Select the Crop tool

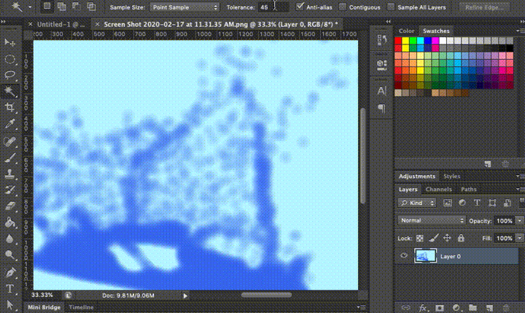[x=9, y=107]
